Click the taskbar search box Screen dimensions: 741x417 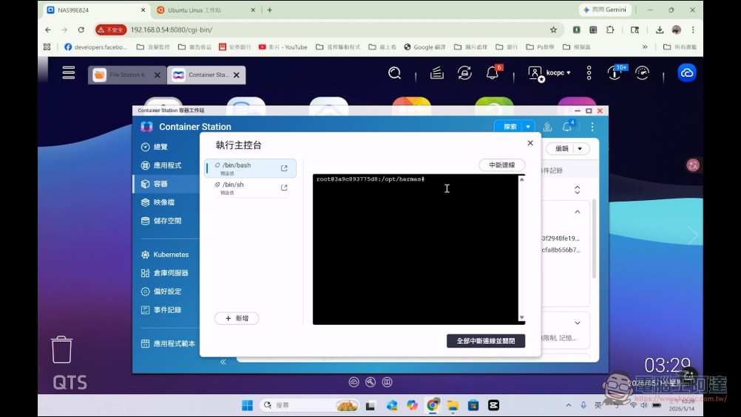[x=310, y=405]
